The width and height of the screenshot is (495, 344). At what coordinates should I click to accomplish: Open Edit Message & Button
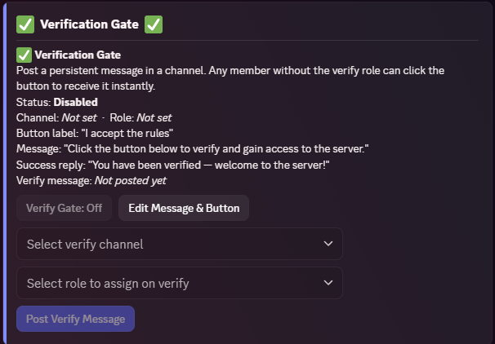184,208
